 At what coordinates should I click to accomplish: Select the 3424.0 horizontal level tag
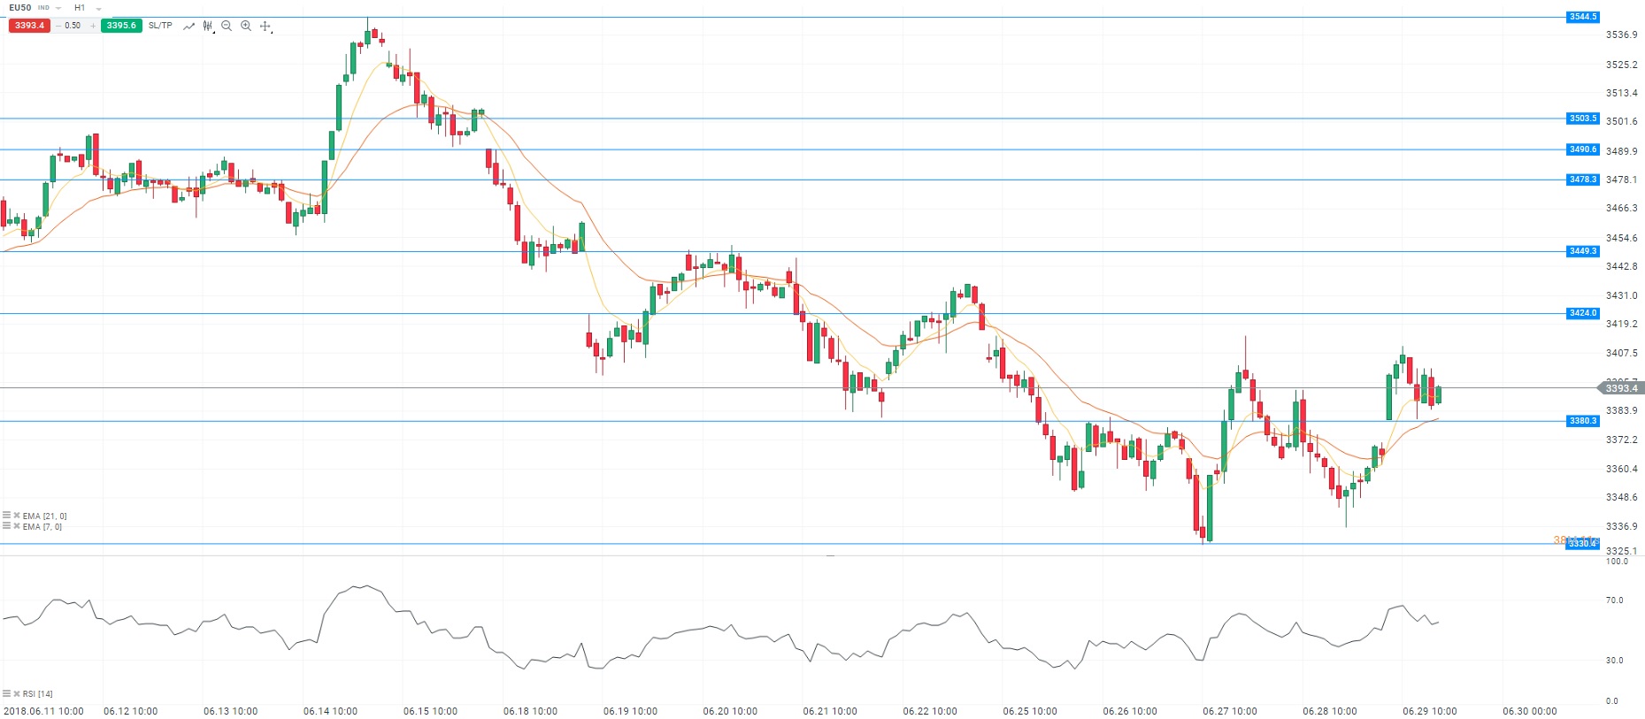1583,313
